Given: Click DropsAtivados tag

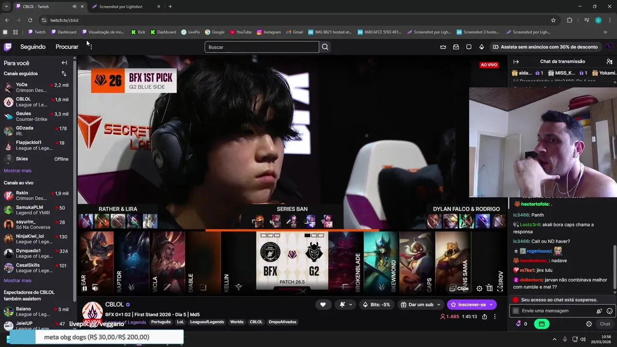Looking at the screenshot, I should [x=282, y=322].
